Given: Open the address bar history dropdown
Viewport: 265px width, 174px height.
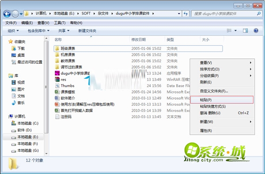Looking at the screenshot, I should pyautogui.click(x=179, y=14).
